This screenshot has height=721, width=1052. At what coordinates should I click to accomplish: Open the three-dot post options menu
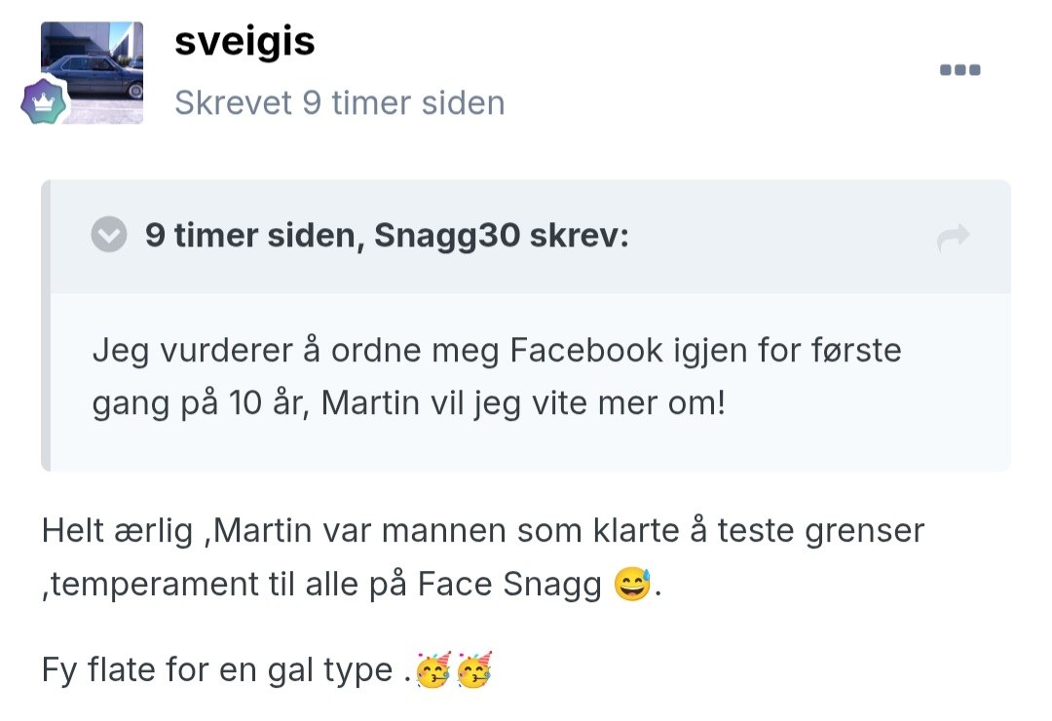click(959, 70)
